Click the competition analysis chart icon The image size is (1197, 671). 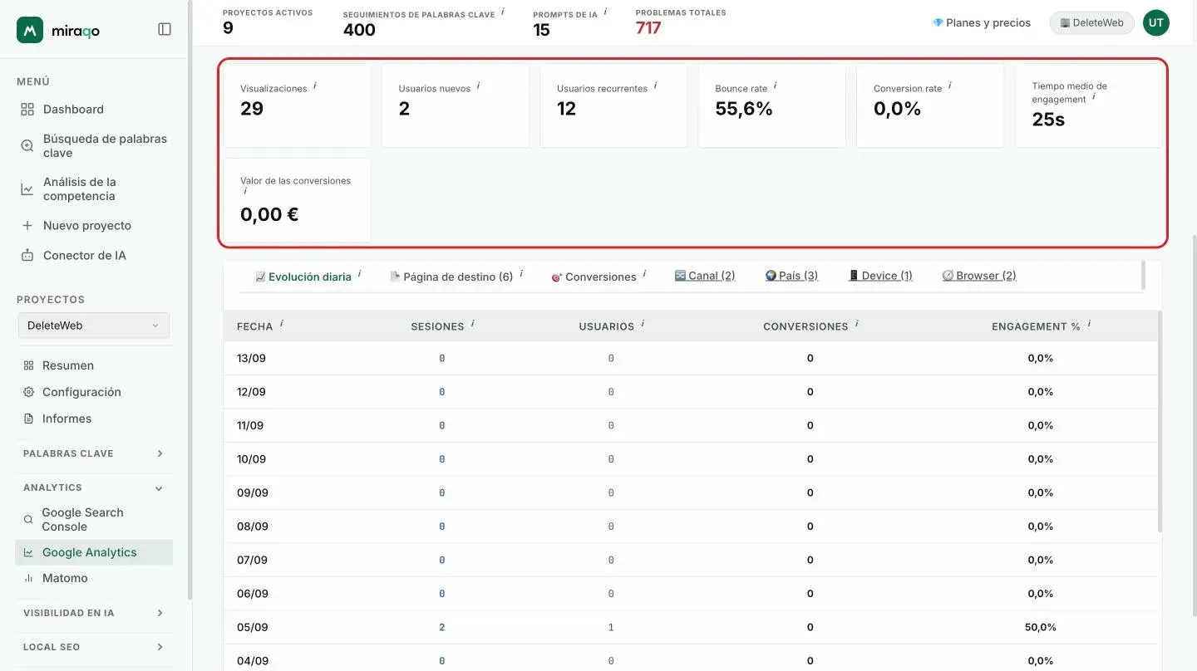click(x=27, y=189)
